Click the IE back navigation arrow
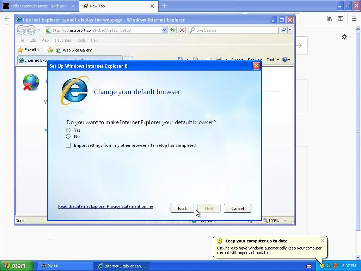This screenshot has height=271, width=361. tap(21, 30)
